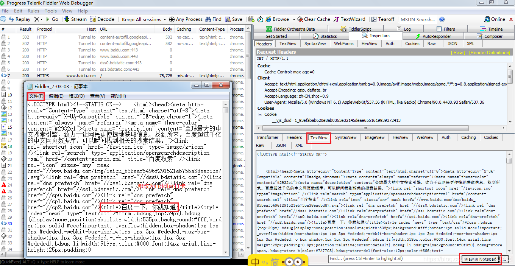Open Notepad's 查看(V) menu
This screenshot has height=266, width=515.
click(98, 96)
